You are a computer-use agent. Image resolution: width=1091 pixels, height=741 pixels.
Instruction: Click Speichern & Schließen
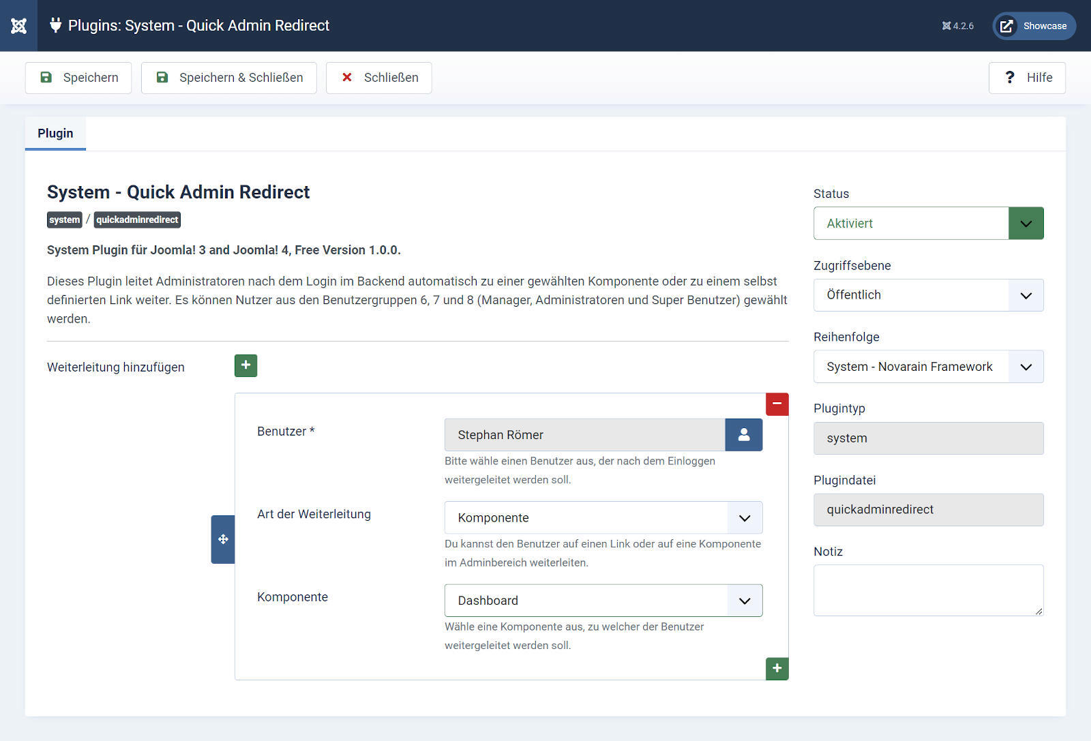[228, 77]
